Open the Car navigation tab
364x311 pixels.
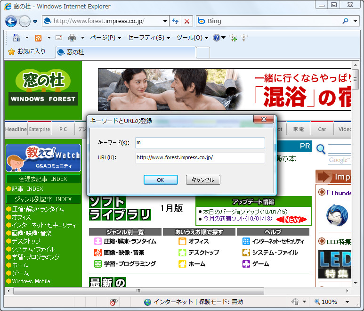[x=322, y=129]
